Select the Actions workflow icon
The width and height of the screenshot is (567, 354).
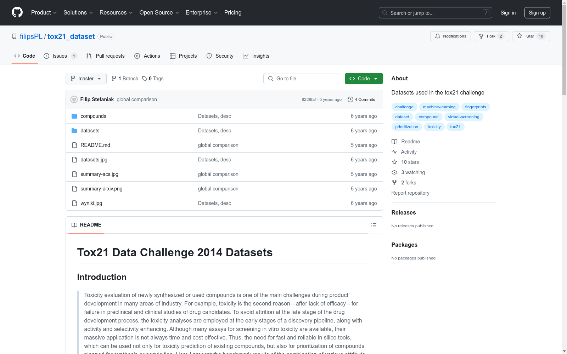(x=137, y=56)
